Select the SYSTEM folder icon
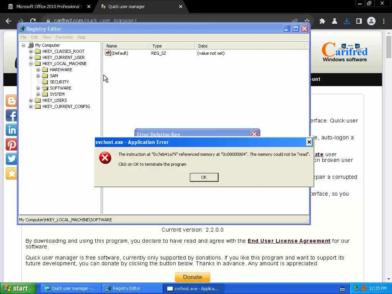Screen dimensions: 392x294 coord(45,94)
